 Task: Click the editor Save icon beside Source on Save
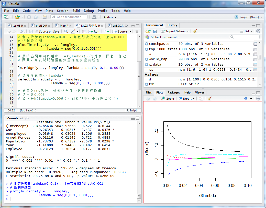click(x=31, y=32)
